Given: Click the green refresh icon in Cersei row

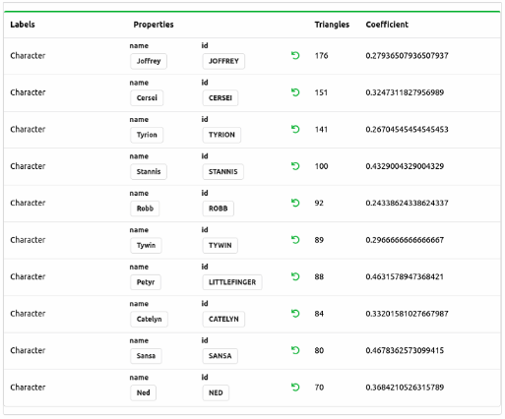Looking at the screenshot, I should 295,92.
